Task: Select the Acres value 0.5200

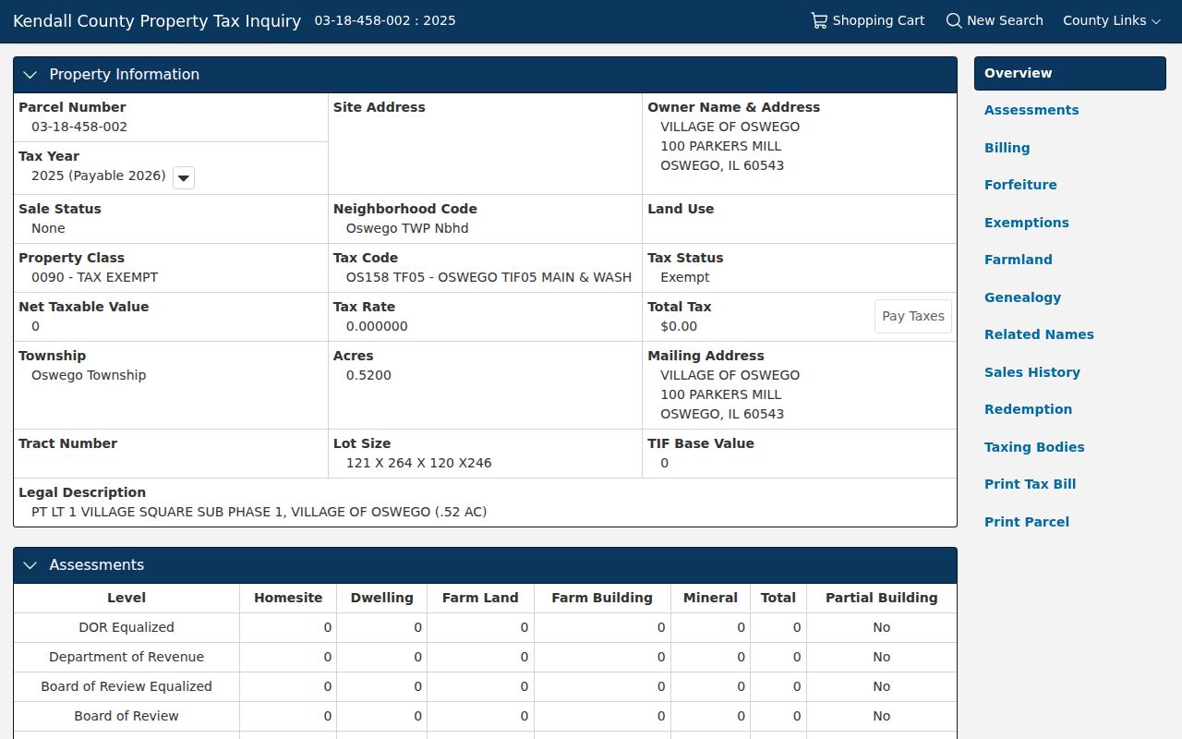Action: (368, 375)
